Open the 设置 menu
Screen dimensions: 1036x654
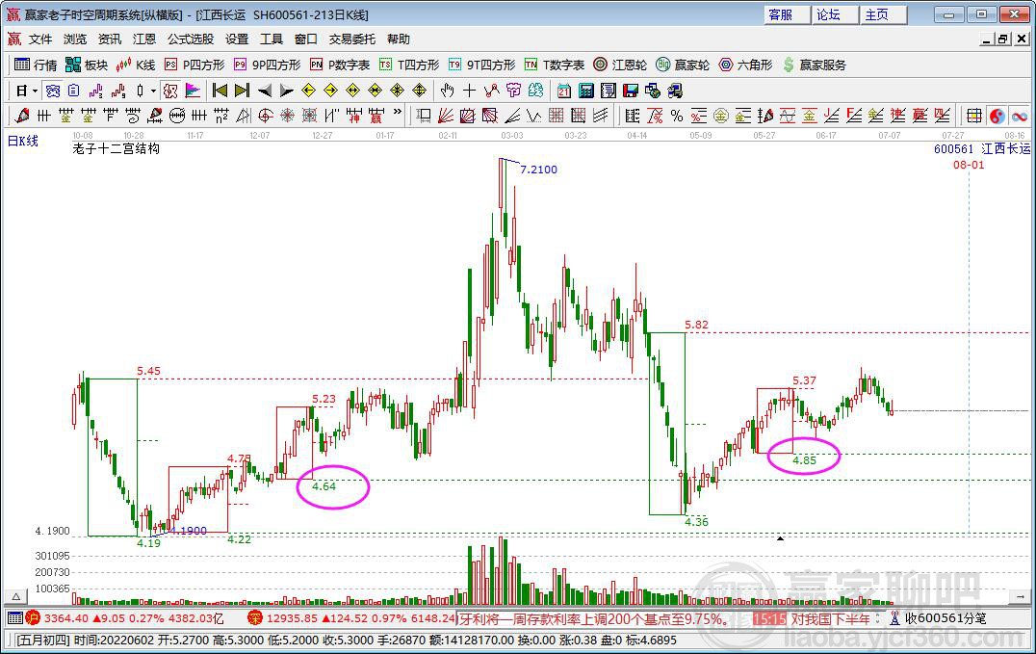tap(237, 39)
